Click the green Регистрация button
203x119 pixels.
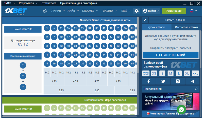pyautogui.click(x=174, y=11)
